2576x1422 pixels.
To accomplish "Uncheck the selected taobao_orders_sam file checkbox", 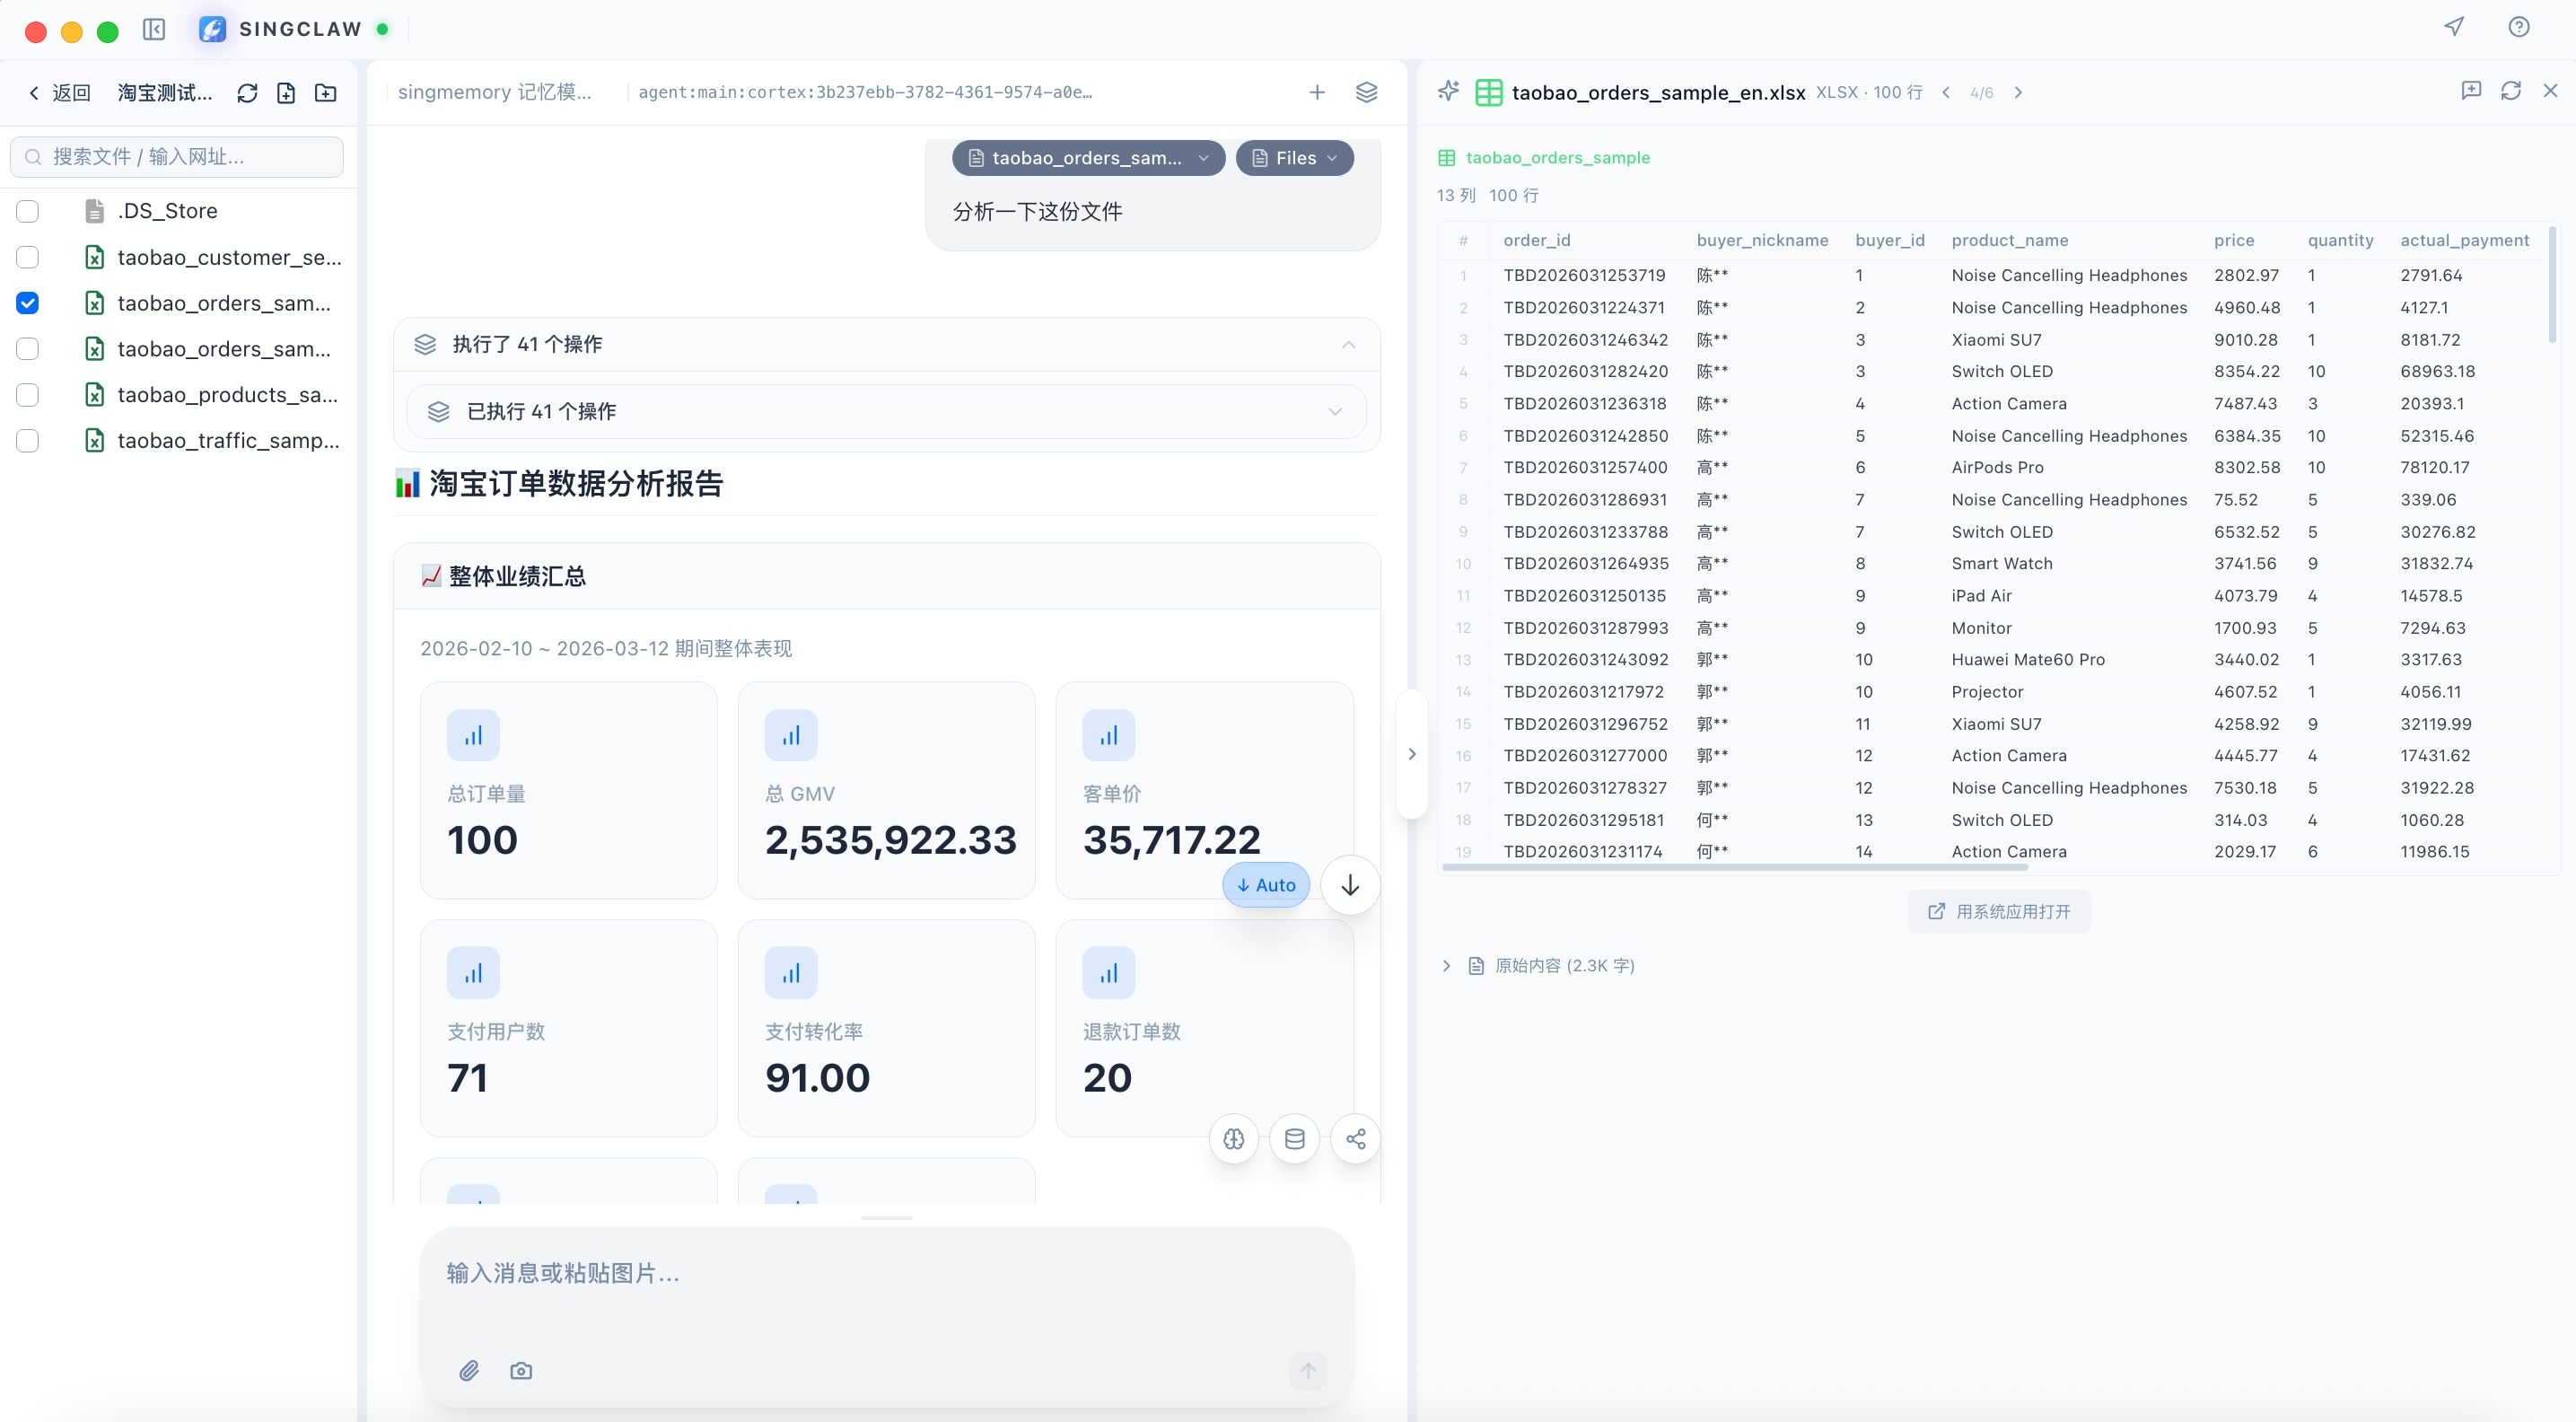I will [28, 303].
